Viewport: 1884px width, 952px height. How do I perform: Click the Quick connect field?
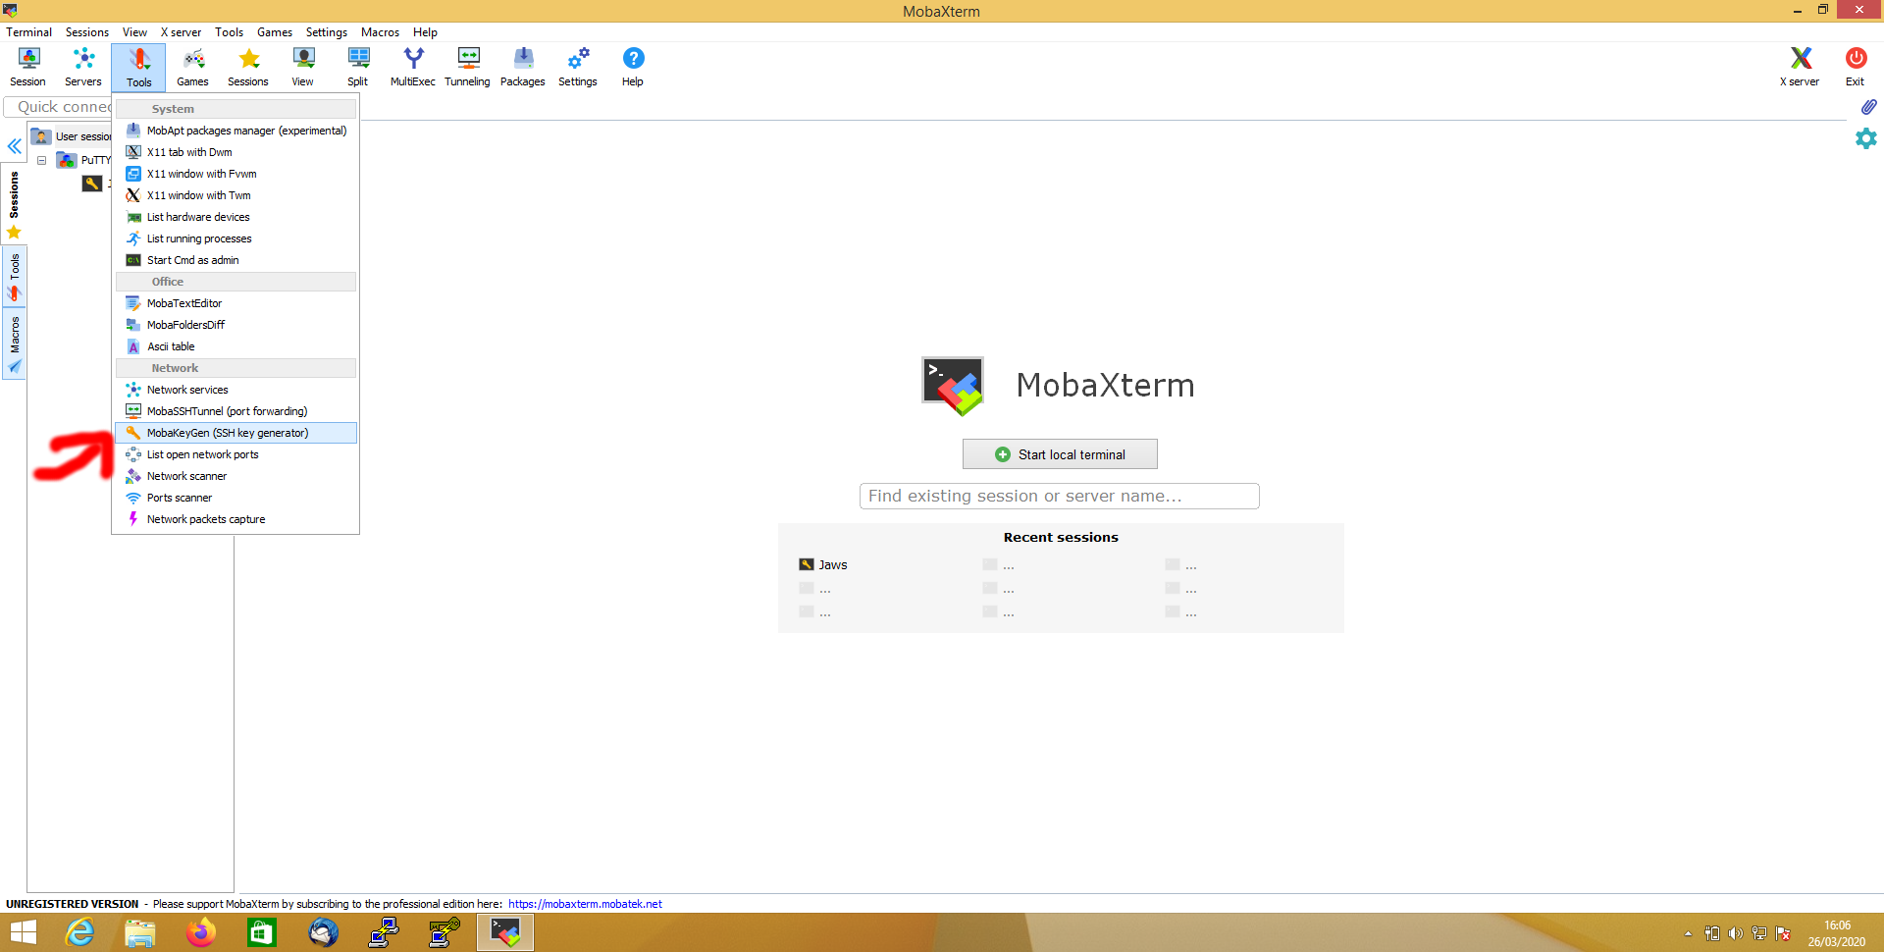[x=59, y=106]
